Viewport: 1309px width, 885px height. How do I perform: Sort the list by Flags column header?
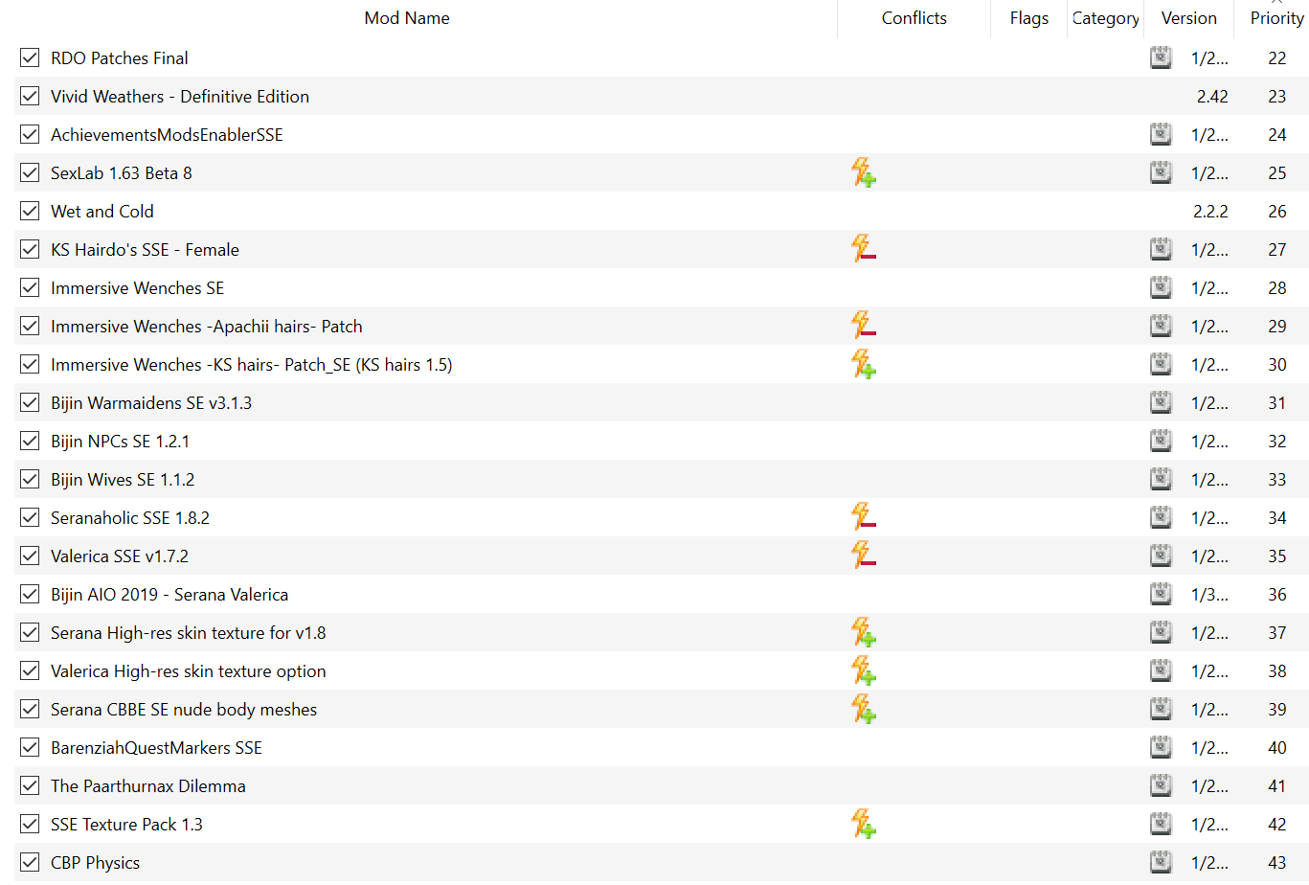point(1029,18)
